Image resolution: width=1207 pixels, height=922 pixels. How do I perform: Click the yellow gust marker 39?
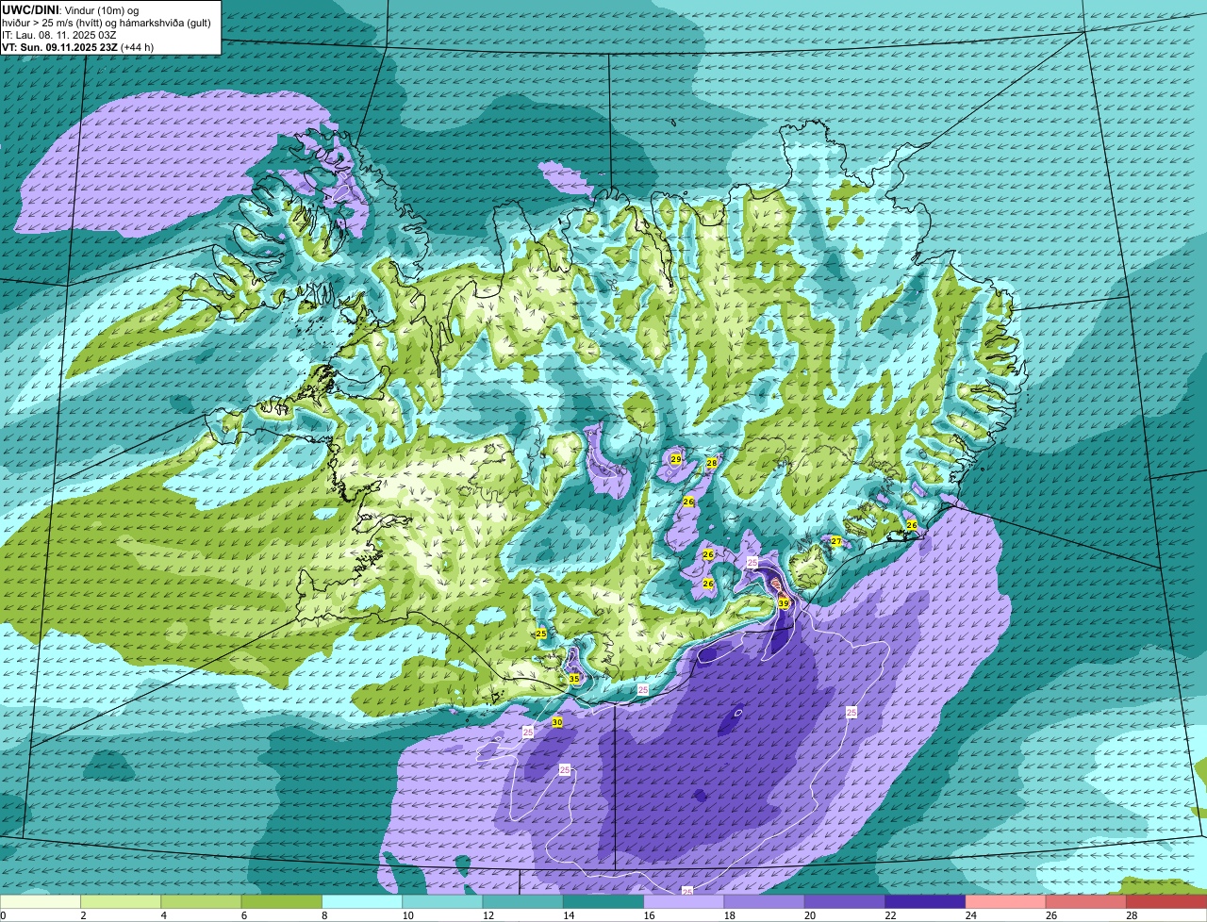(x=784, y=602)
